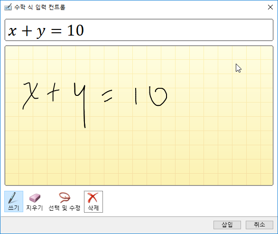Click the handwritten equals sign stroke
Image resolution: width=278 pixels, height=234 pixels.
coord(107,96)
